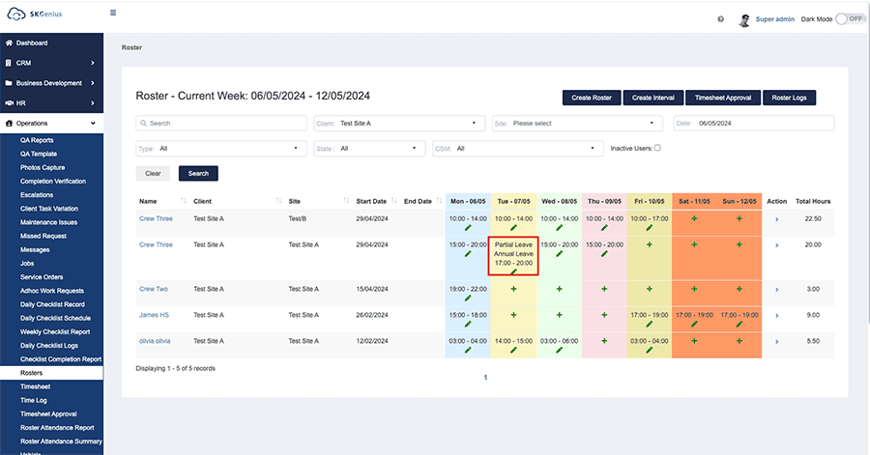This screenshot has width=870, height=455.
Task: Toggle Dark Mode switch
Action: tap(850, 19)
